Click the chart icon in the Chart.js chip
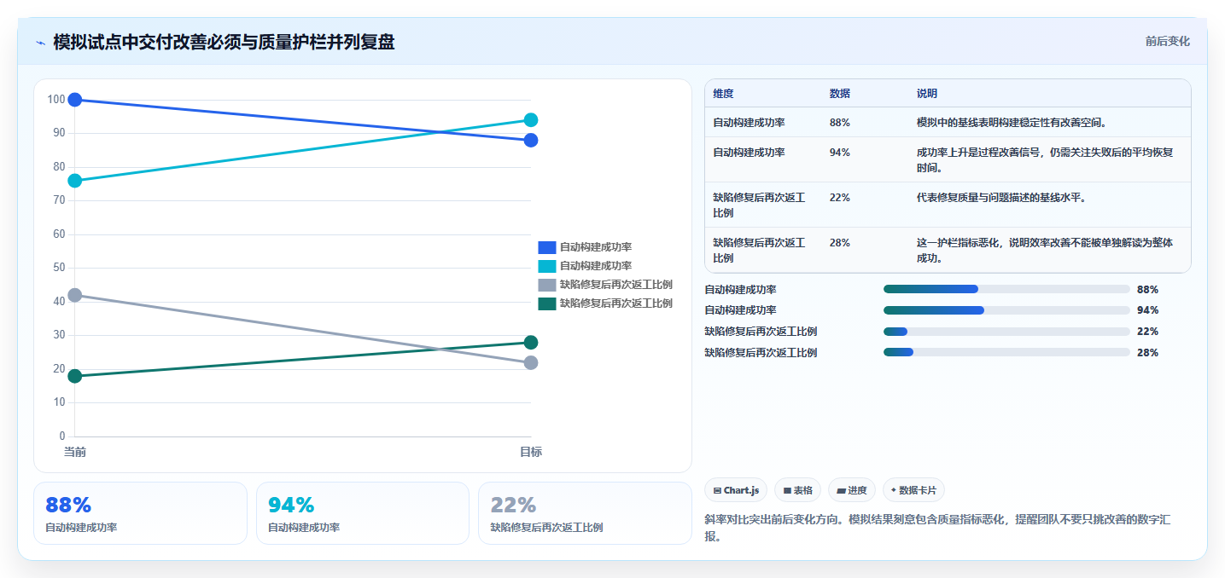This screenshot has height=578, width=1225. [x=717, y=490]
